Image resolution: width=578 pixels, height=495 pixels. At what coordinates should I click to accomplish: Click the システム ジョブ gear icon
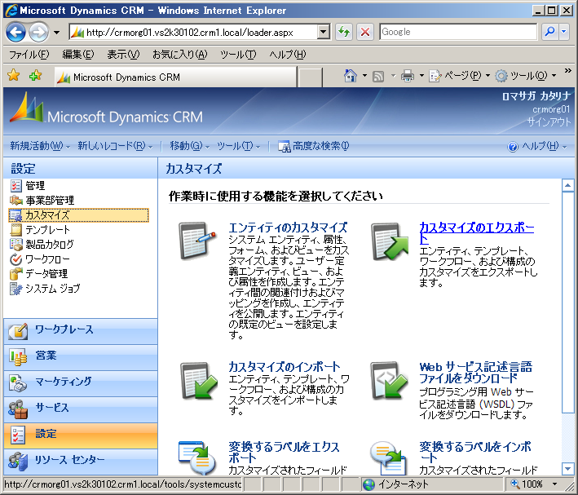click(x=15, y=289)
